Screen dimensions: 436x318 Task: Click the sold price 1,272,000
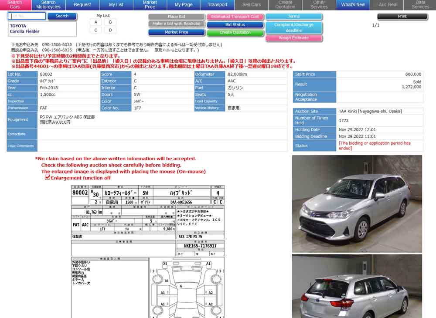pyautogui.click(x=412, y=87)
